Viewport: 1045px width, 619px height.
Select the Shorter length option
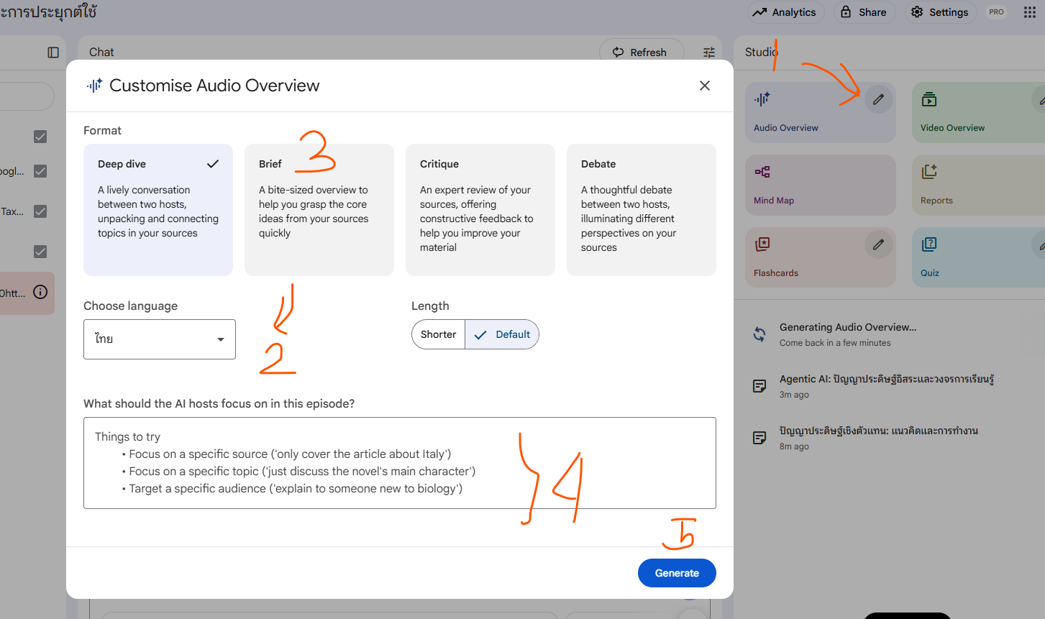coord(438,334)
